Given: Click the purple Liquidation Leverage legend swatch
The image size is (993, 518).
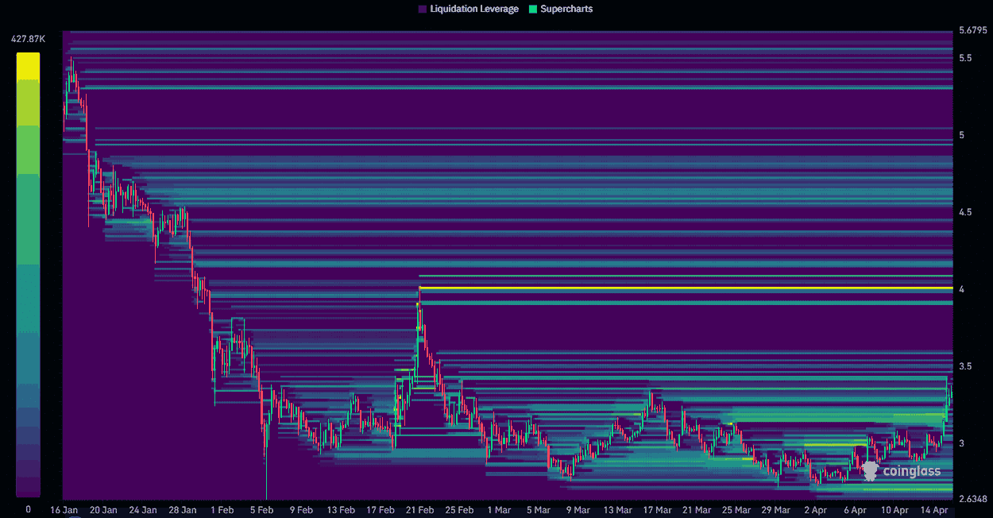Looking at the screenshot, I should [x=422, y=9].
